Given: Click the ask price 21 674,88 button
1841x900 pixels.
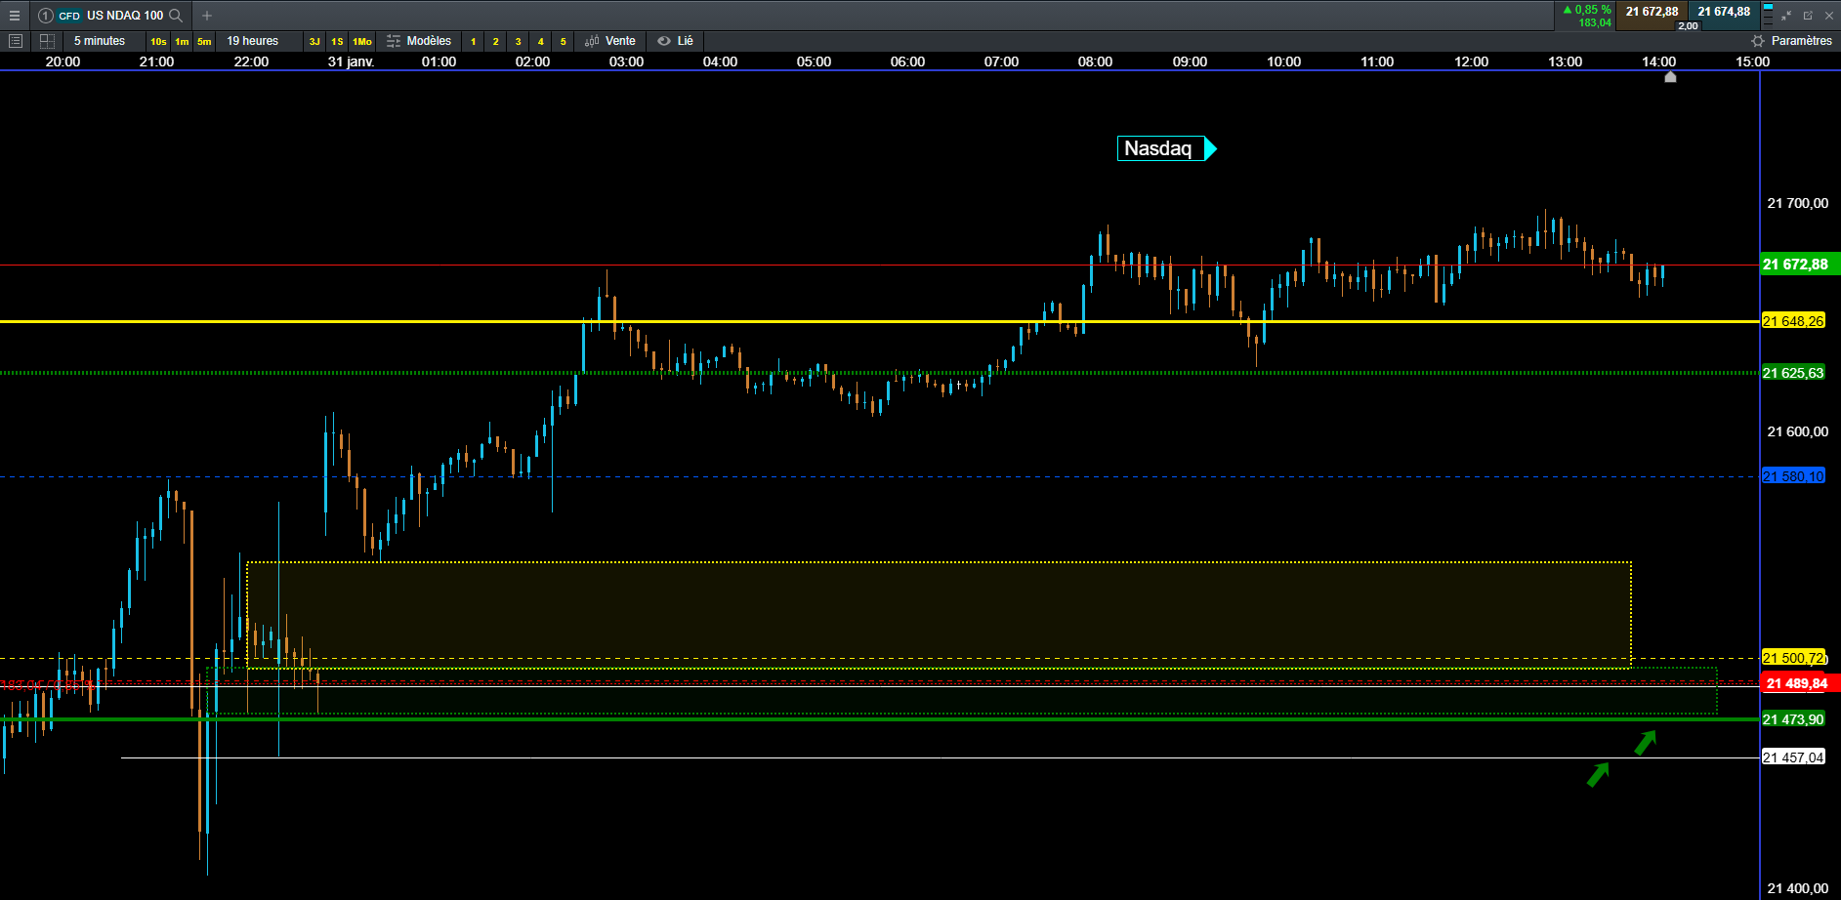Looking at the screenshot, I should pyautogui.click(x=1724, y=16).
